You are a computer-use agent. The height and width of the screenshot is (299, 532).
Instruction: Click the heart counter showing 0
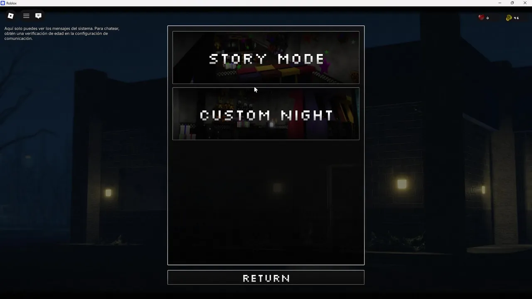click(488, 18)
